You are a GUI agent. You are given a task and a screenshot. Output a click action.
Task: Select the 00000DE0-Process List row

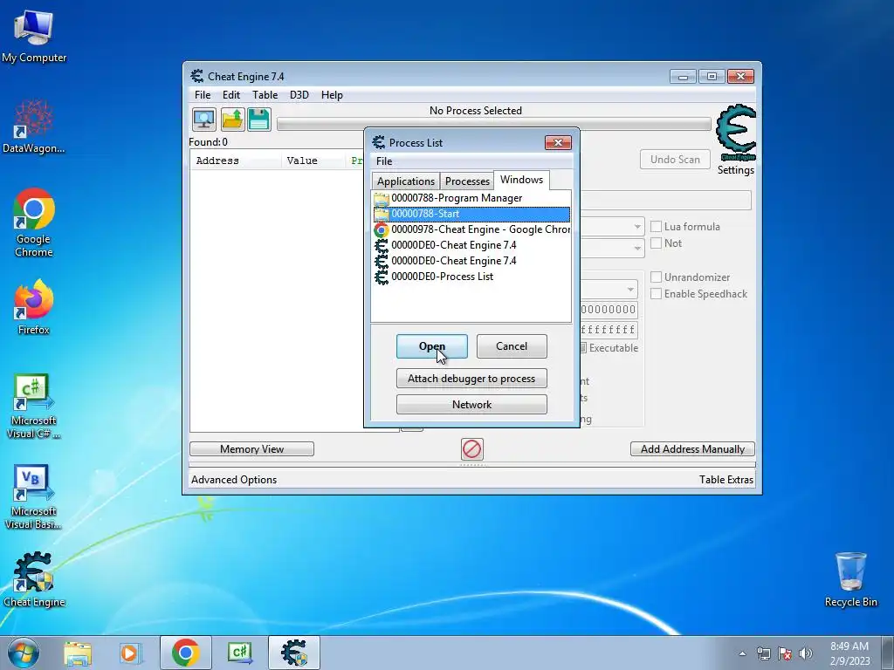471,277
